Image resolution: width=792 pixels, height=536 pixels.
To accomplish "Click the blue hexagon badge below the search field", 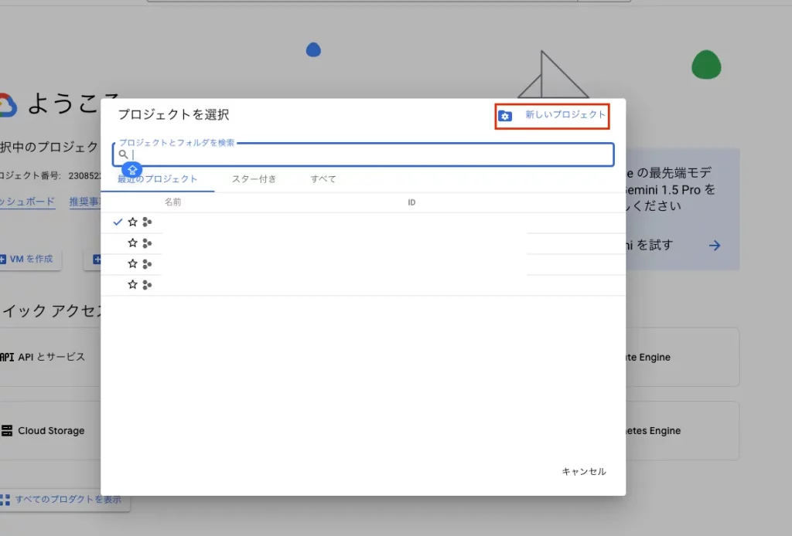I will pos(133,168).
